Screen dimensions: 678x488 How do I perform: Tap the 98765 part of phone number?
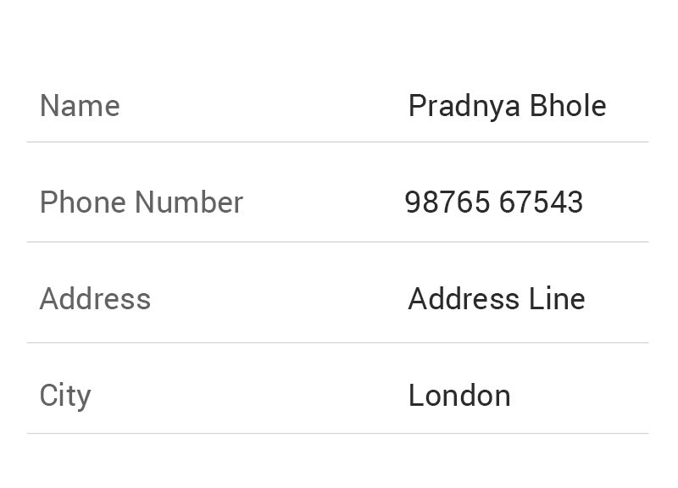(447, 202)
